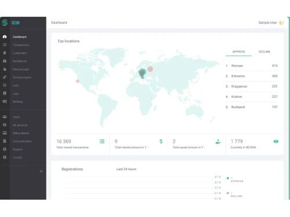The height and width of the screenshot is (217, 290).
Task: Click the SEON logo icon
Action: 5,23
